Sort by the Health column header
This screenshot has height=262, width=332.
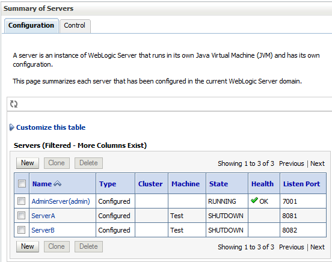262,184
